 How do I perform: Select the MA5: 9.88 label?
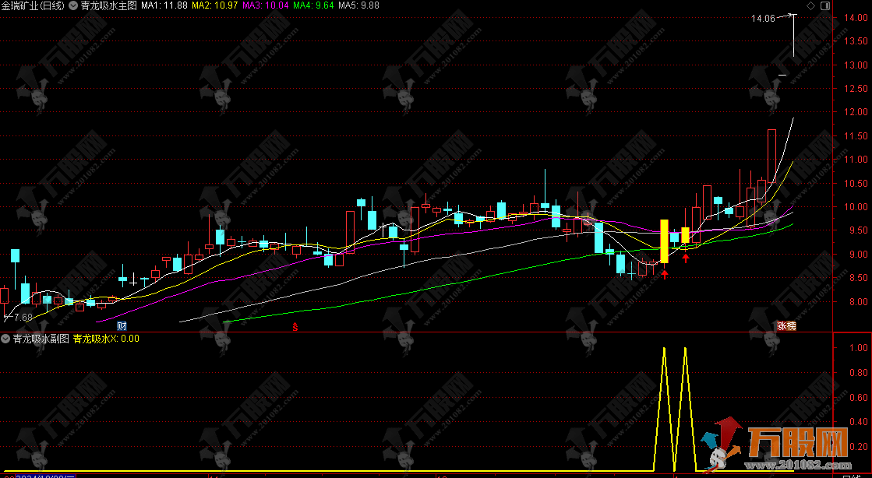pos(358,5)
